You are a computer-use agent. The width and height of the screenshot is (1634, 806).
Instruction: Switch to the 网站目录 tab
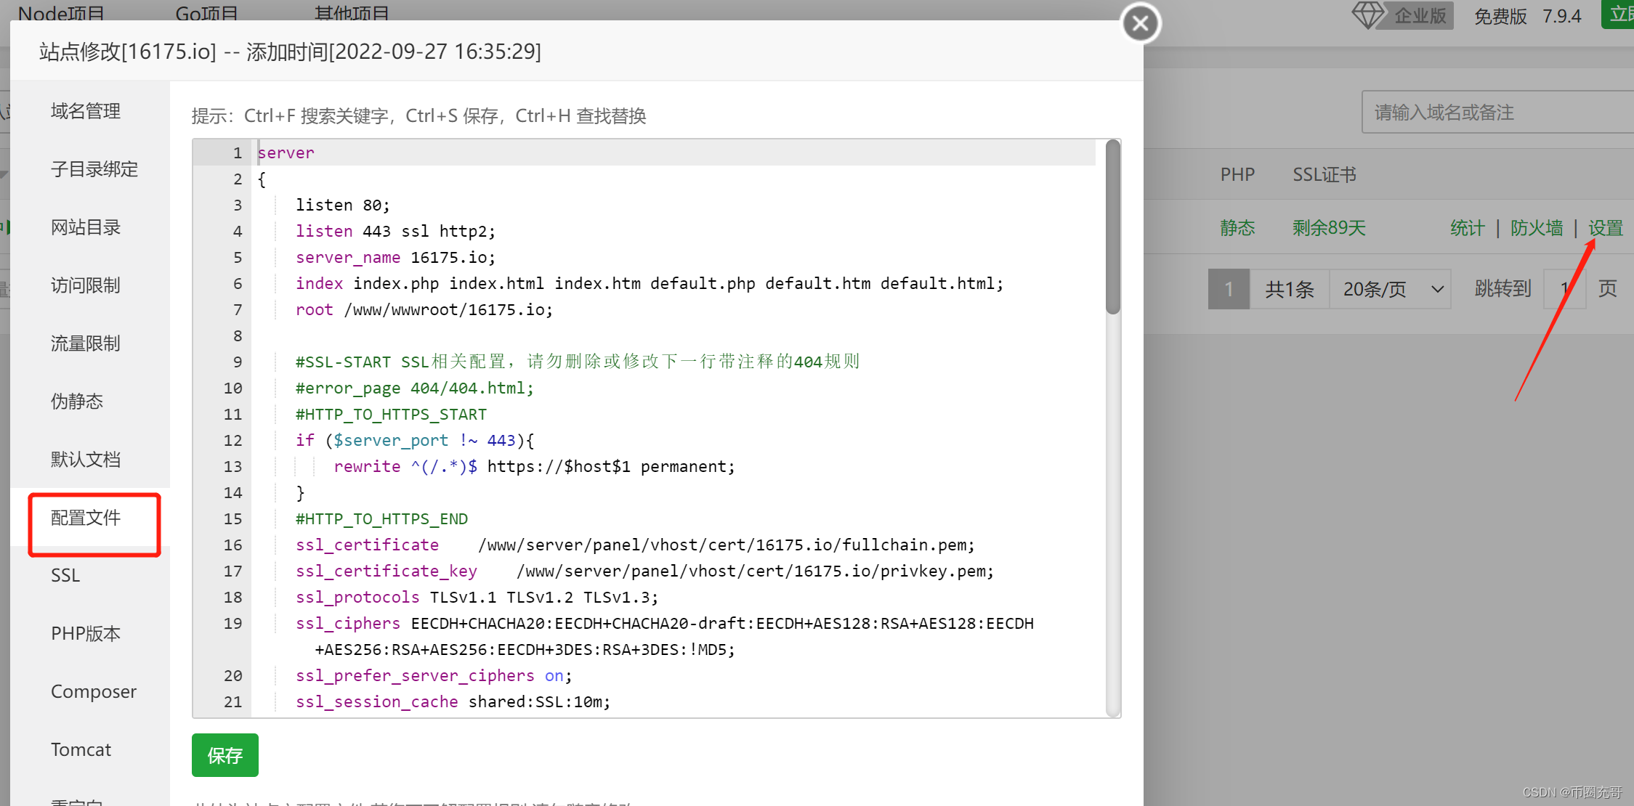(x=86, y=227)
